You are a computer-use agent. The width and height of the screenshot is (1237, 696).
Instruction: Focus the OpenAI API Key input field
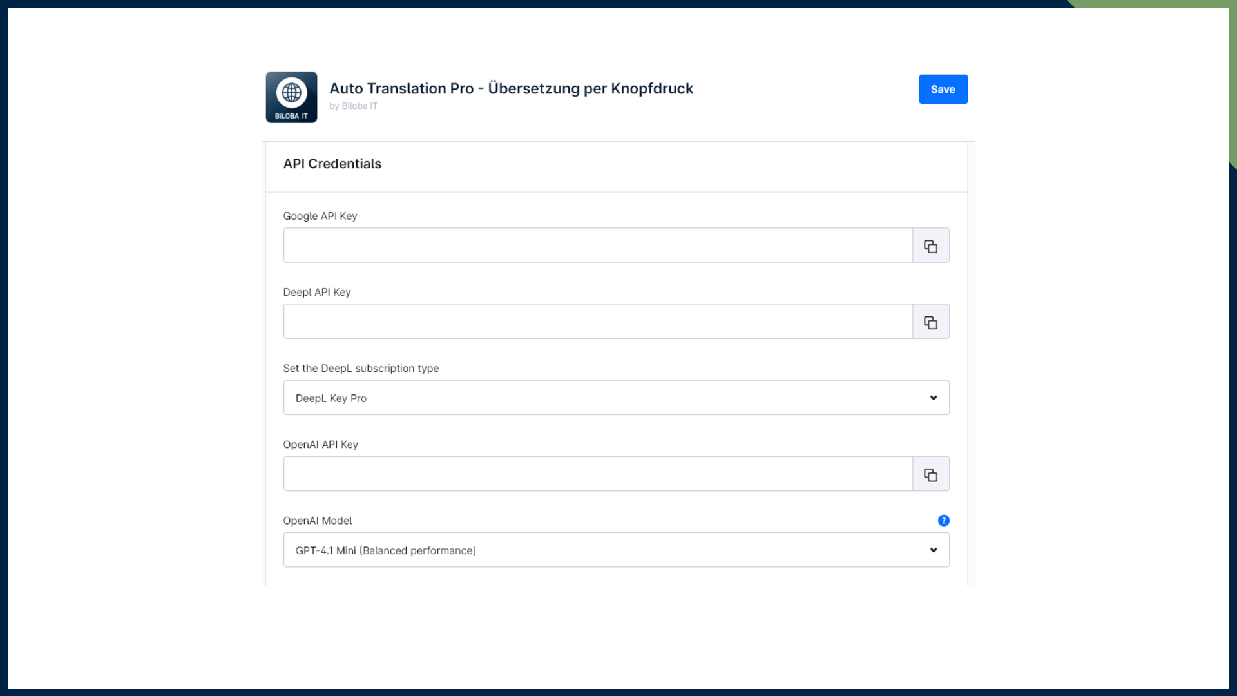point(597,474)
